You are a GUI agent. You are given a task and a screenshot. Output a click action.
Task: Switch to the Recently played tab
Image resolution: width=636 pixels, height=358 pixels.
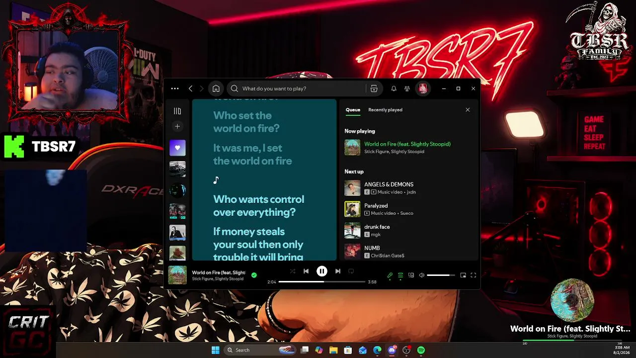pyautogui.click(x=385, y=110)
